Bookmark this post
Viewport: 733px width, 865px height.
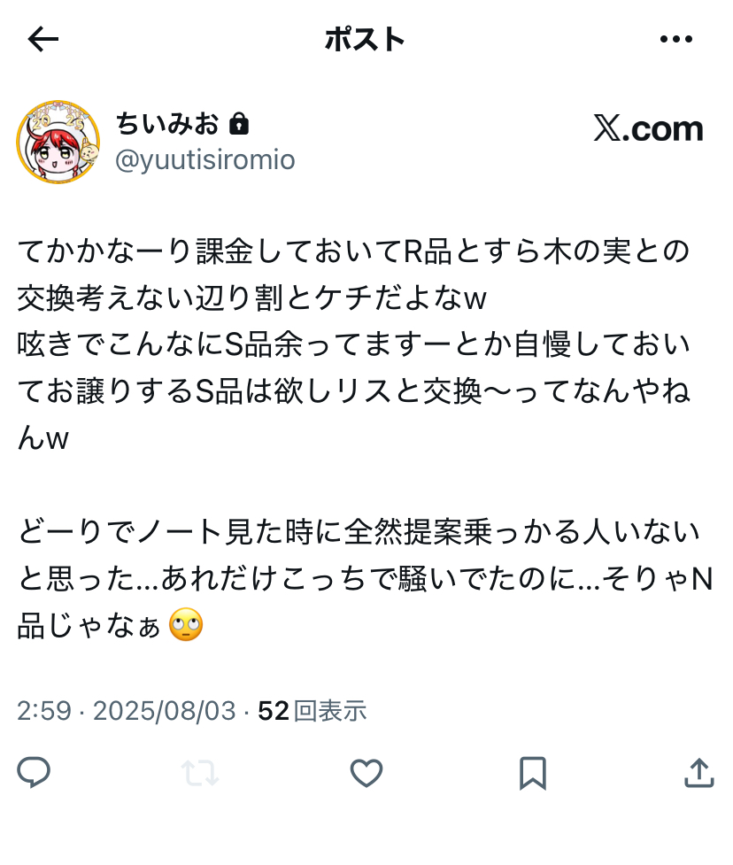click(x=533, y=773)
